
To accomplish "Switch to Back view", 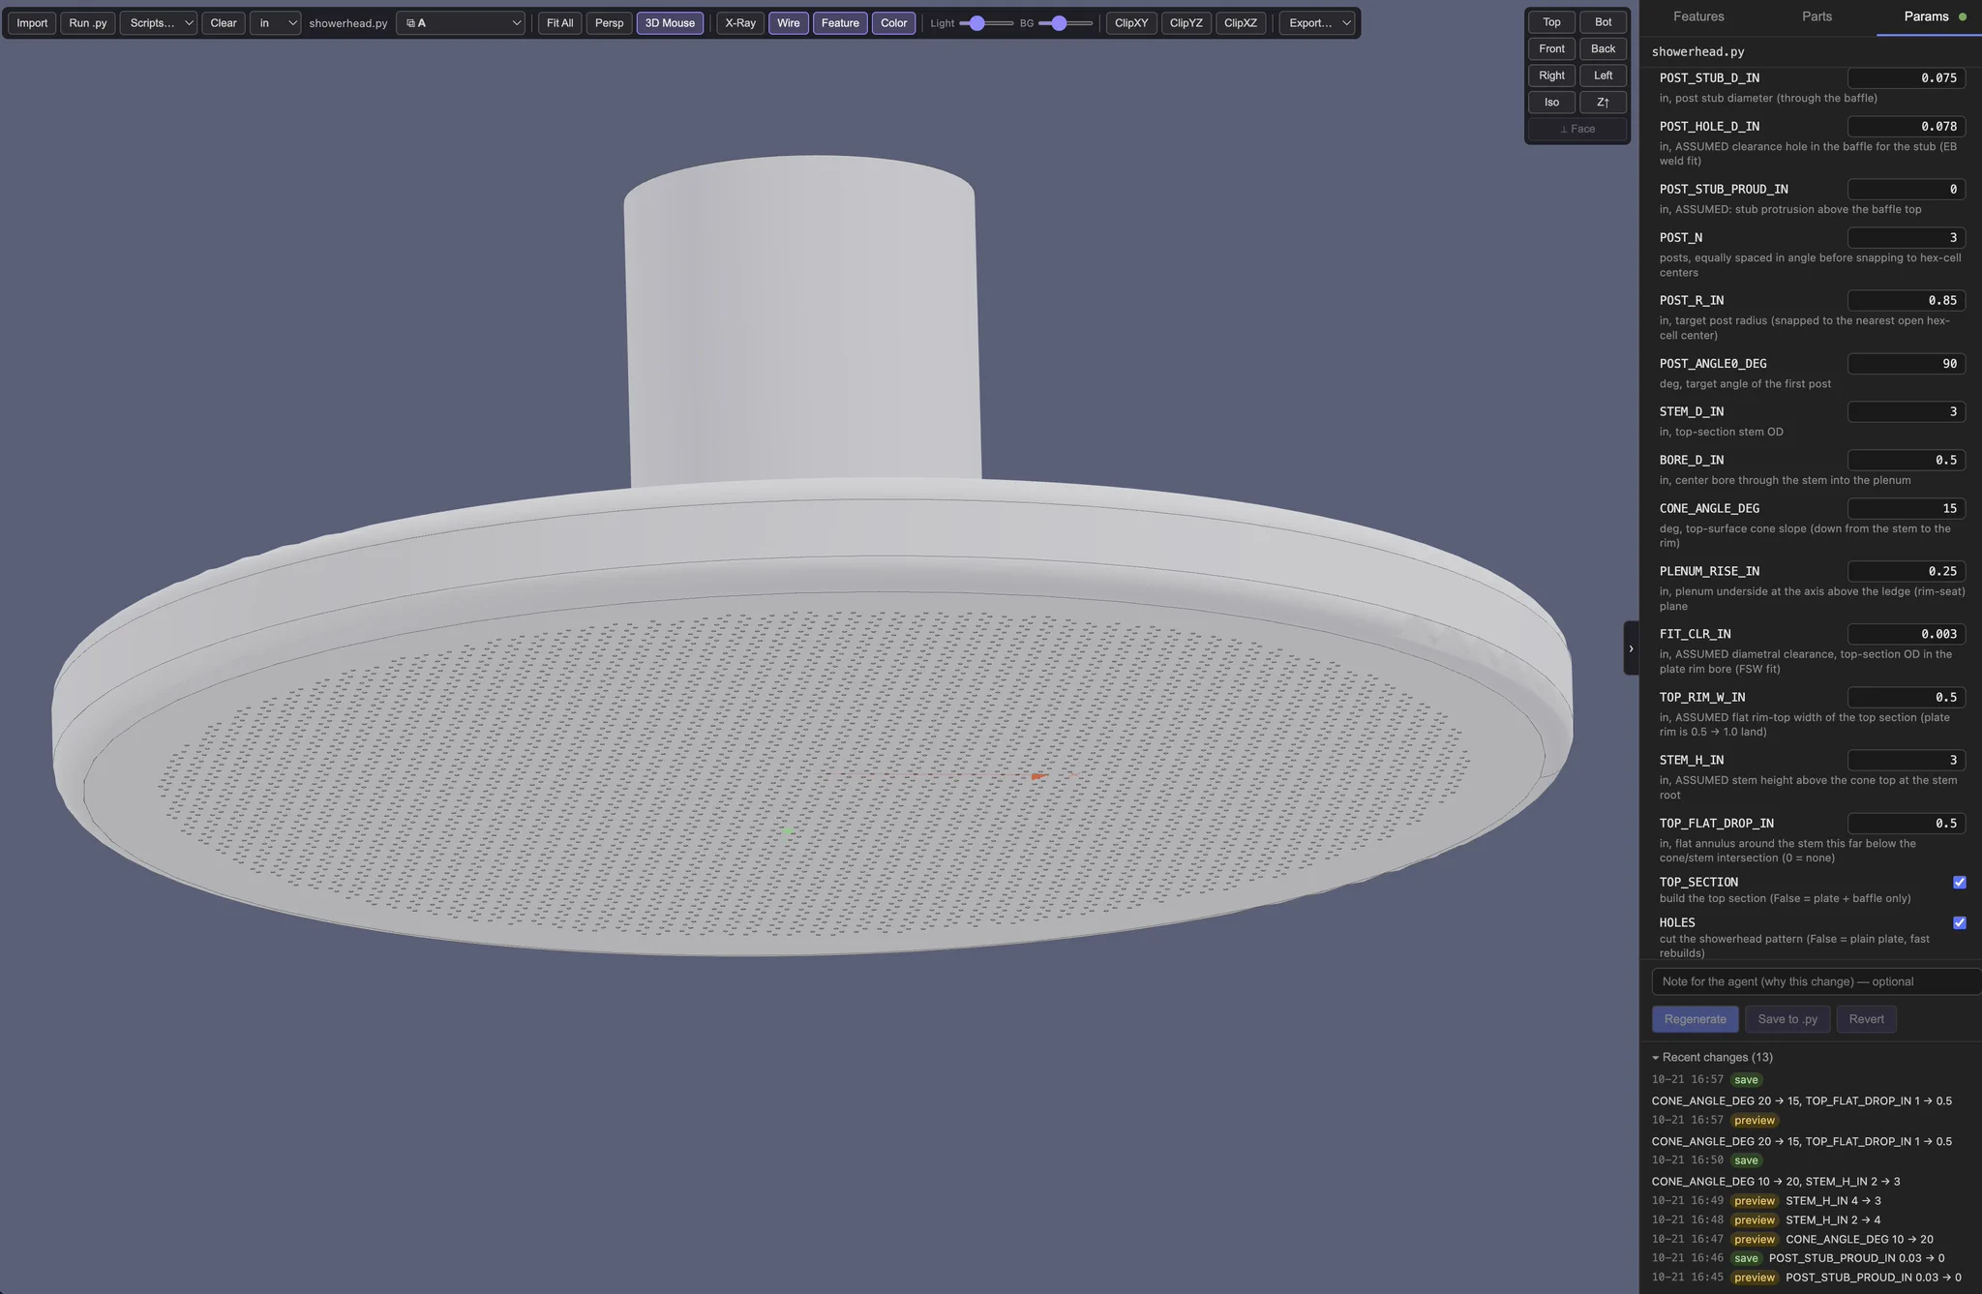I will click(1603, 48).
